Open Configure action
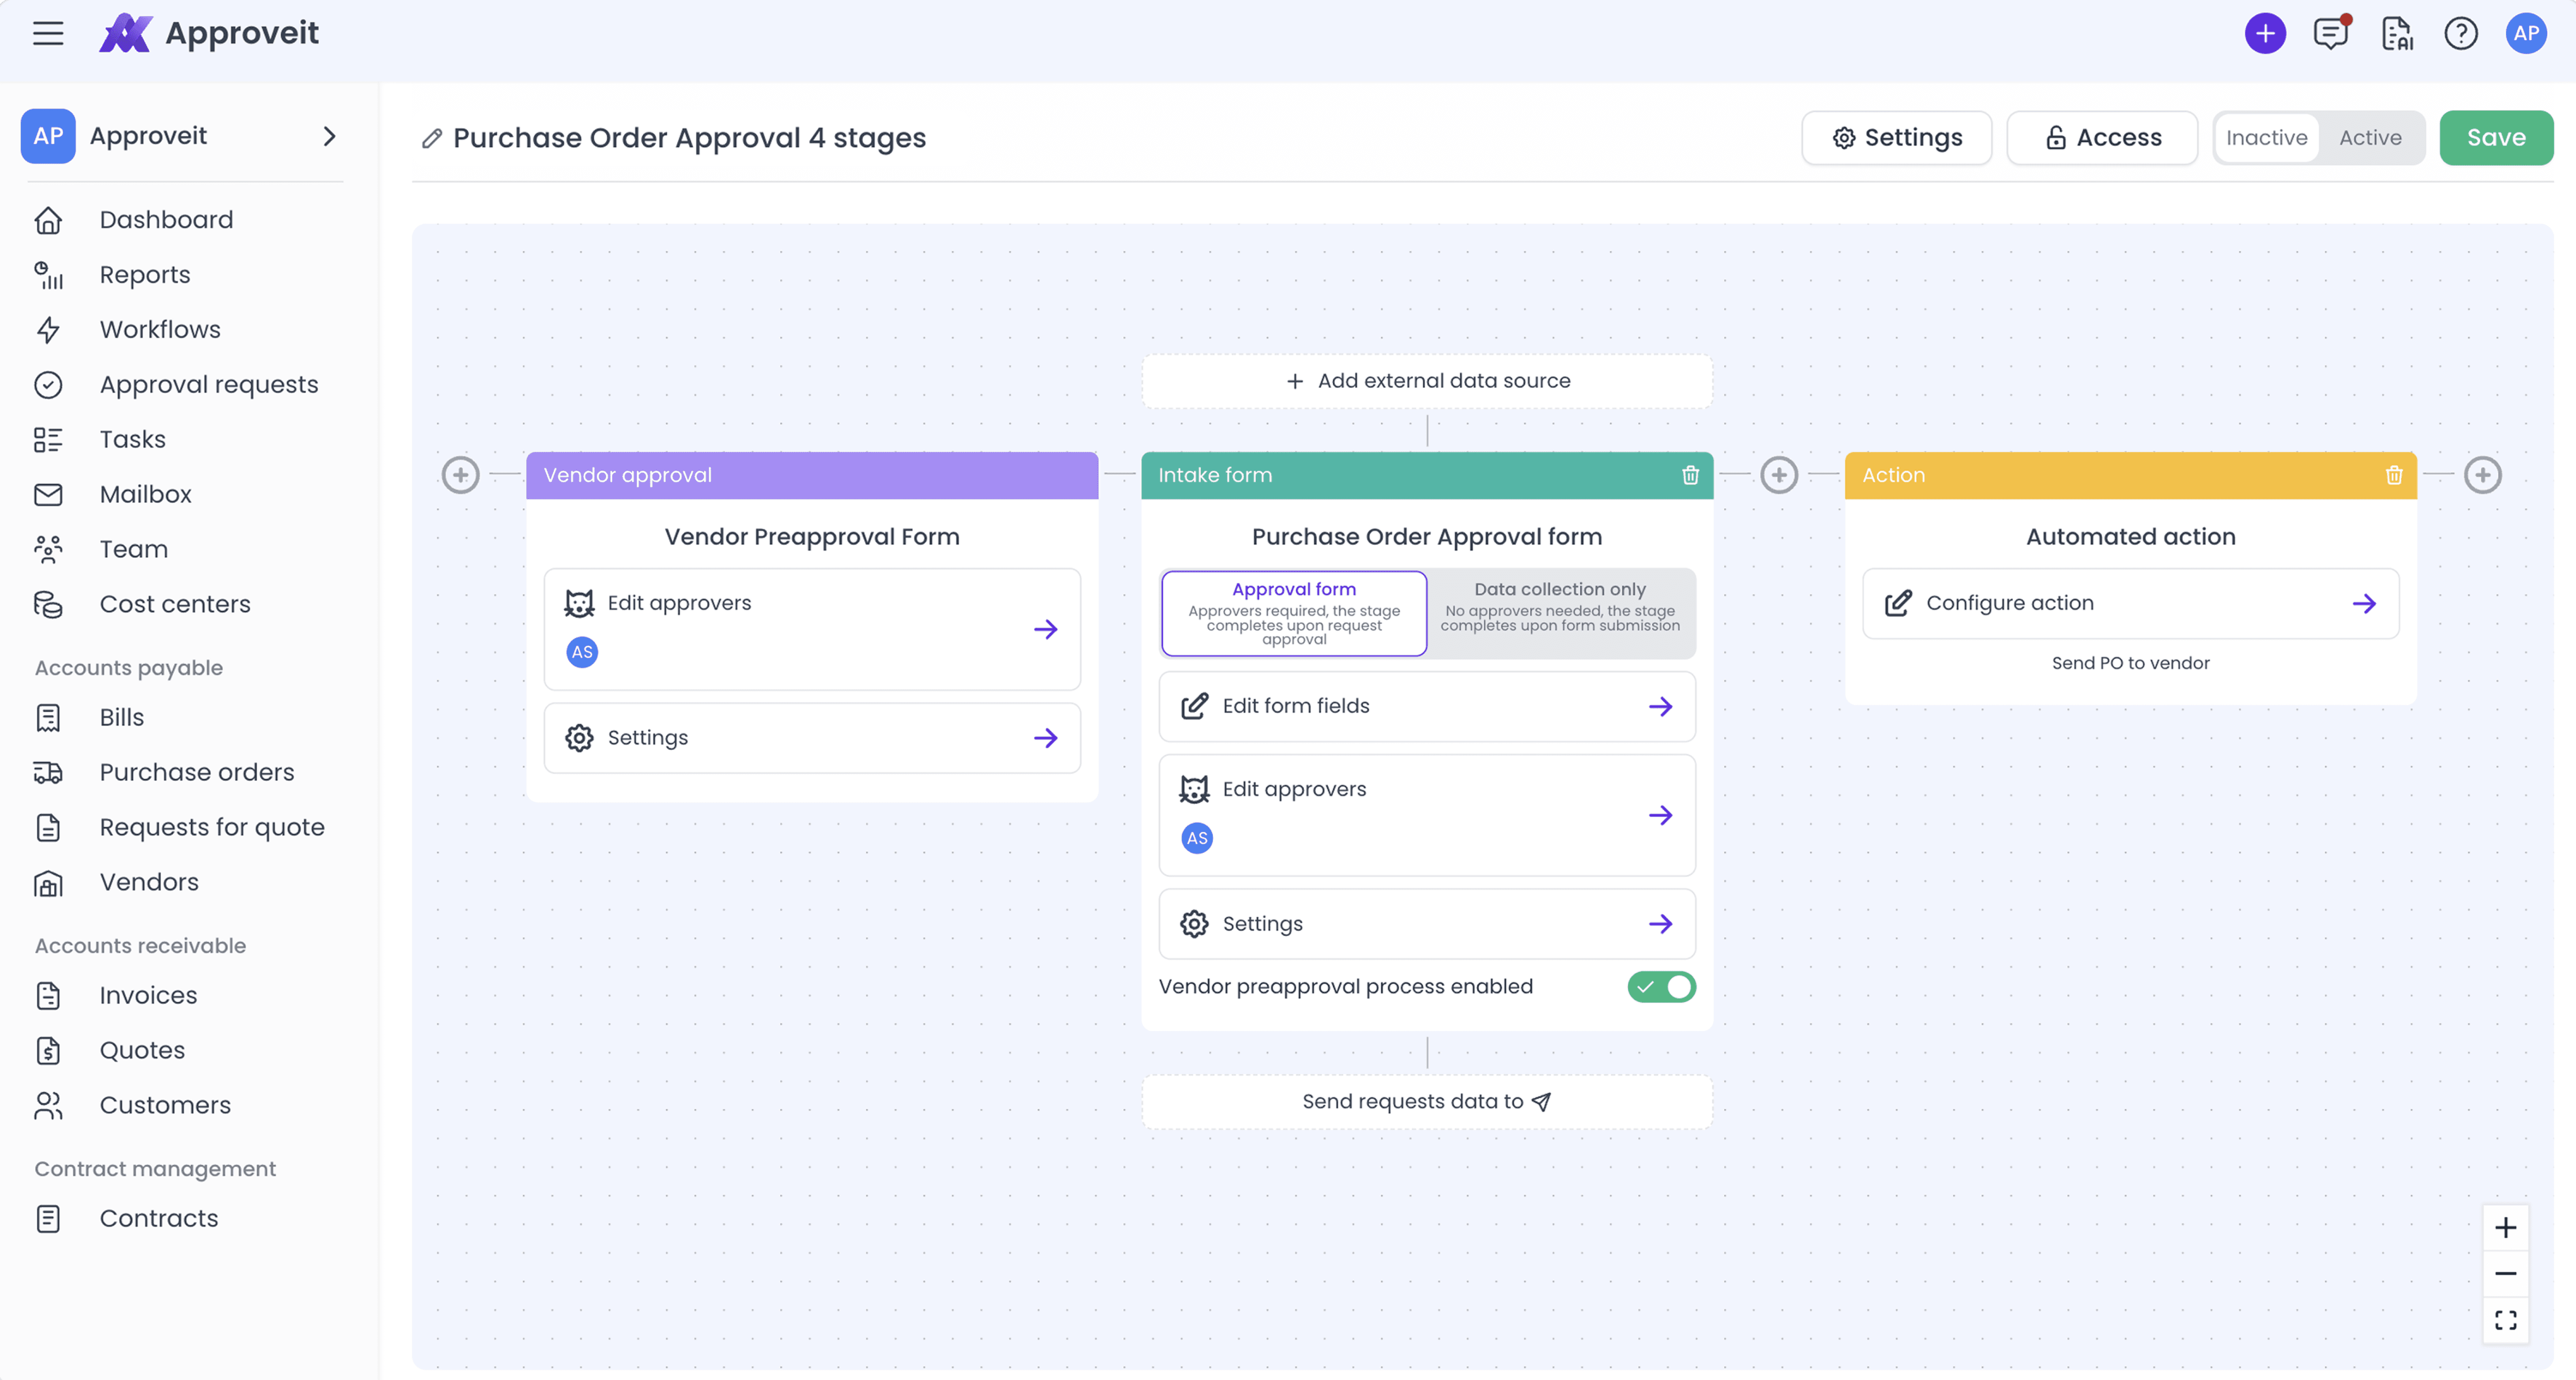 (2131, 603)
